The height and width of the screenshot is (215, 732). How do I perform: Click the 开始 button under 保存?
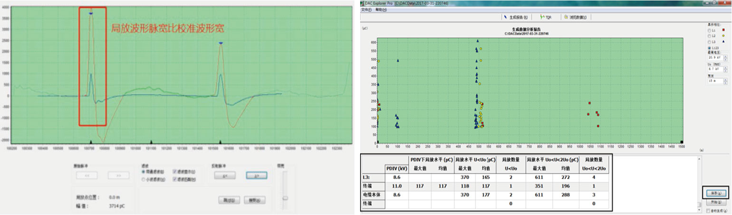coord(716,202)
